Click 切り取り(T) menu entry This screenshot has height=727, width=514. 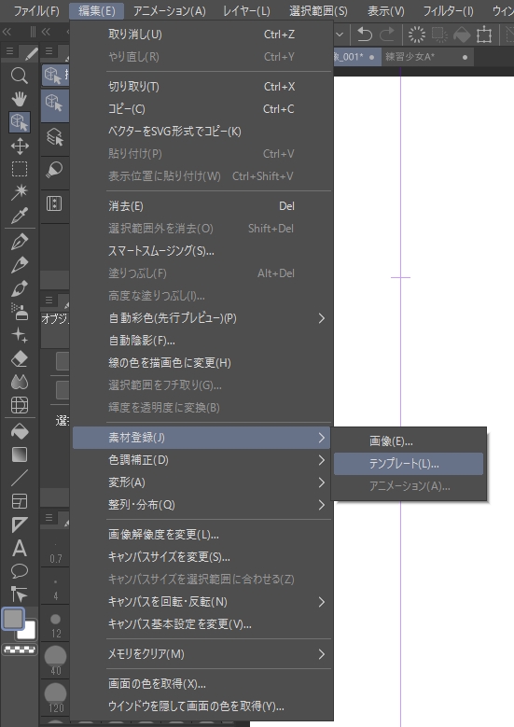pyautogui.click(x=201, y=87)
